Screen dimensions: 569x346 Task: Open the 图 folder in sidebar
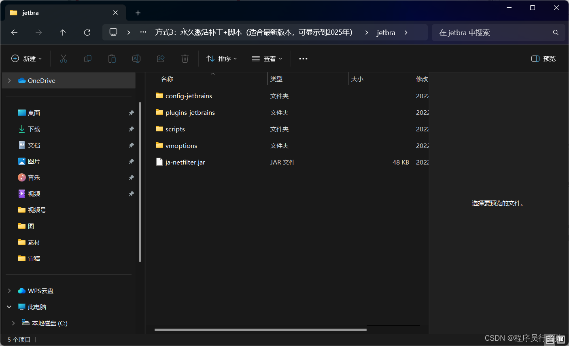[x=31, y=226]
